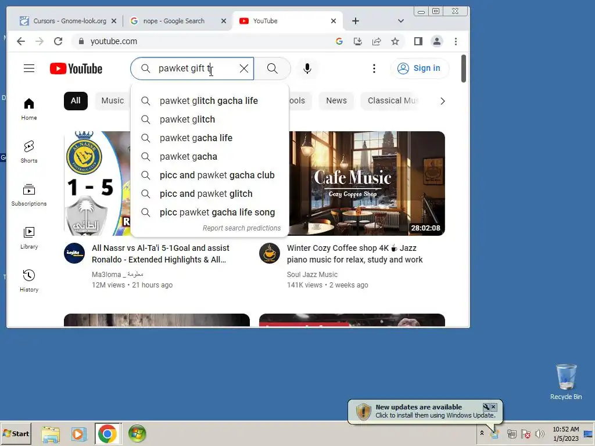Share this page via the share icon
This screenshot has height=446, width=595.
tap(377, 41)
